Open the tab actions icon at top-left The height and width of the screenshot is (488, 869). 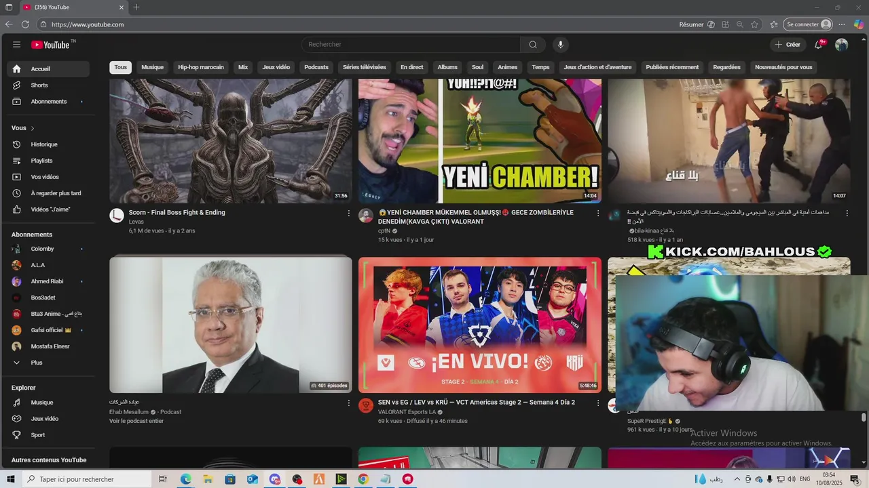click(x=9, y=7)
